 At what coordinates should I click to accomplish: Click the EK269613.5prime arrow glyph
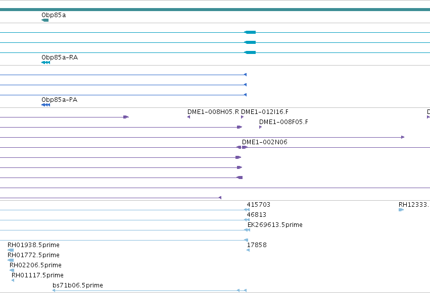click(x=247, y=230)
